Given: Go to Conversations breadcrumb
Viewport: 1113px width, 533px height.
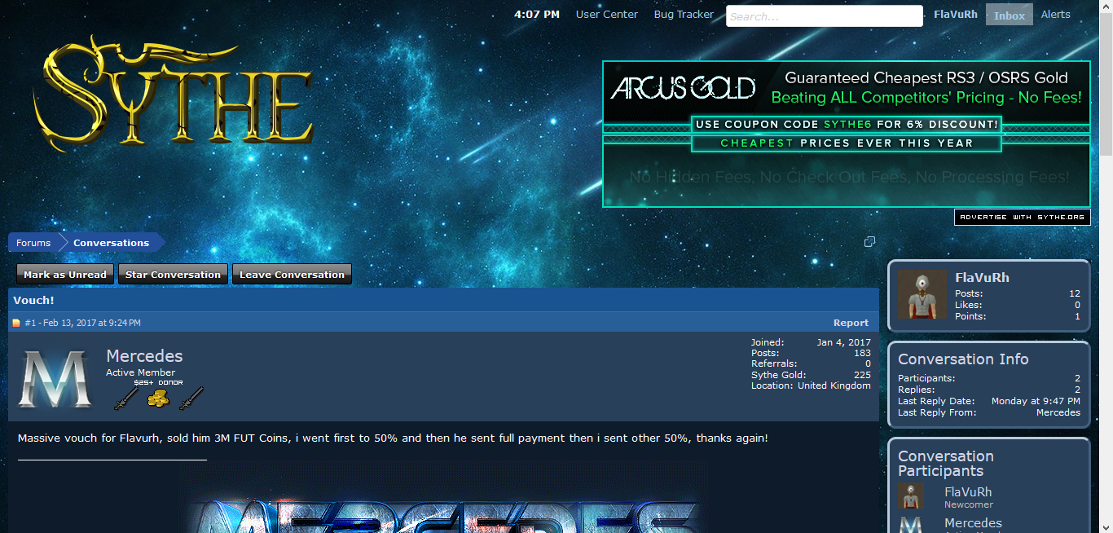Looking at the screenshot, I should coord(111,243).
